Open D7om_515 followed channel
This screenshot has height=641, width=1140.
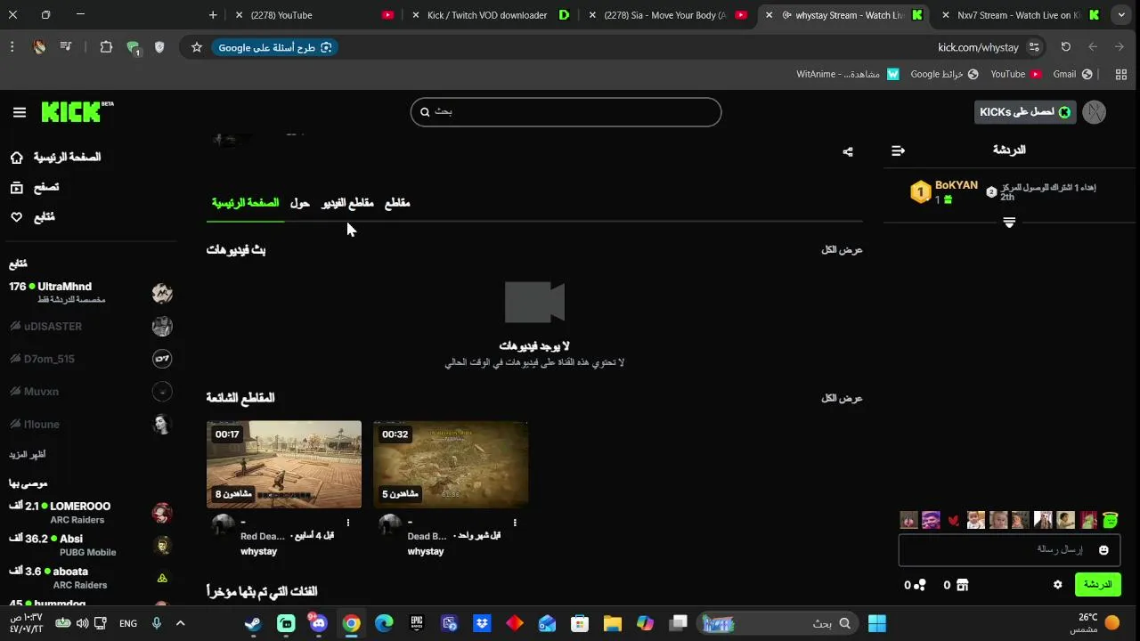(90, 359)
